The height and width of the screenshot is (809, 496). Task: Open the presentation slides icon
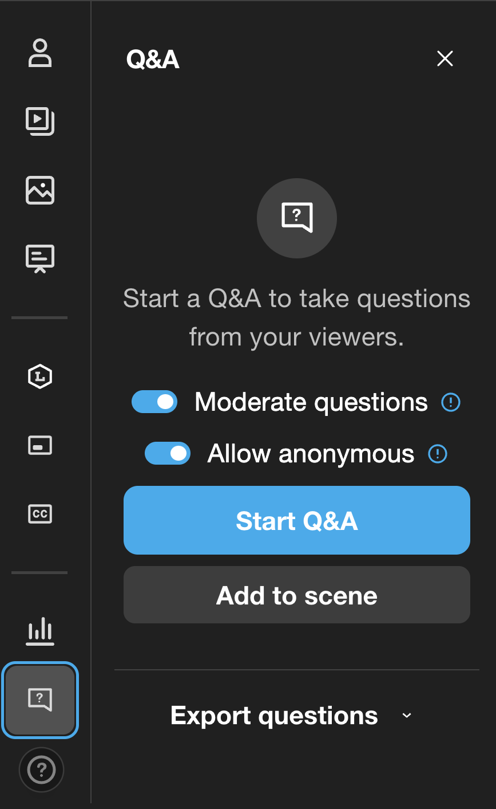pyautogui.click(x=40, y=258)
